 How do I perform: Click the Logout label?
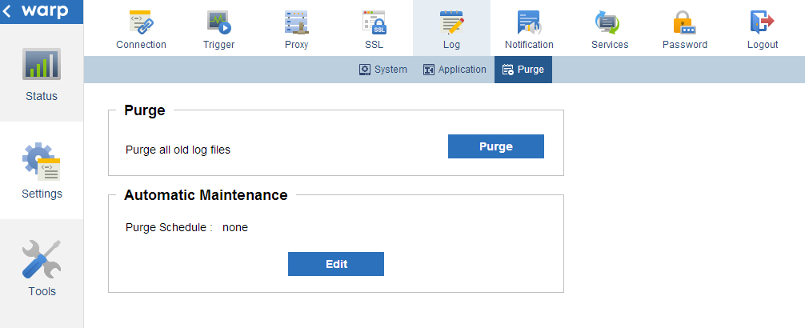pos(763,45)
